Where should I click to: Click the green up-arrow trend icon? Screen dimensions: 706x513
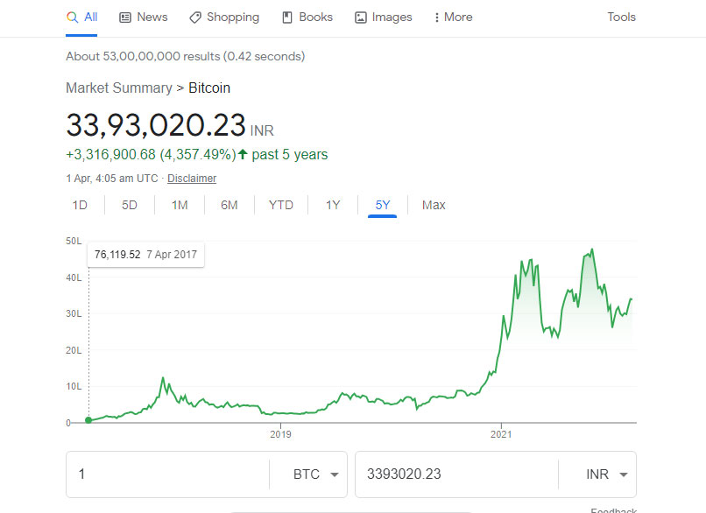pos(243,154)
